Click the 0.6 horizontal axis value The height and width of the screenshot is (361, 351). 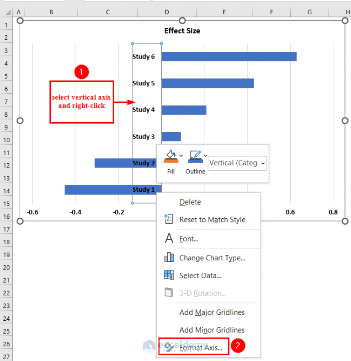click(x=290, y=212)
